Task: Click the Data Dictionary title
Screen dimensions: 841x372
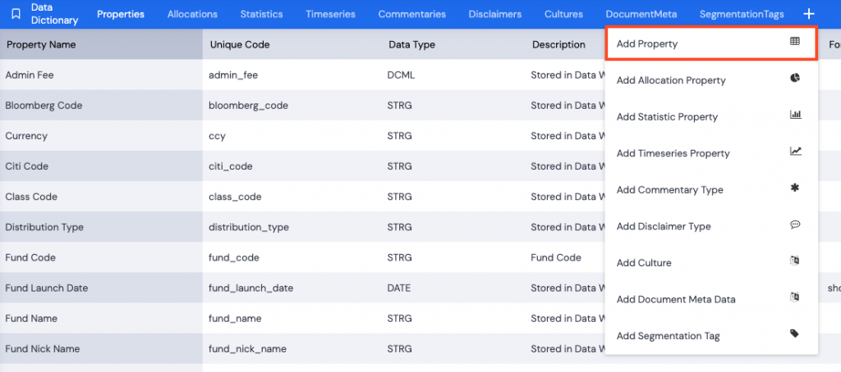Action: click(54, 15)
